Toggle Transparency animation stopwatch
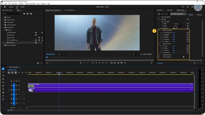205x115 pixels. point(163,33)
